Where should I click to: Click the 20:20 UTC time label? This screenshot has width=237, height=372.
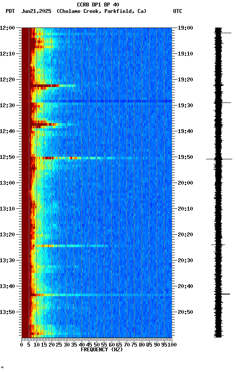pos(185,235)
